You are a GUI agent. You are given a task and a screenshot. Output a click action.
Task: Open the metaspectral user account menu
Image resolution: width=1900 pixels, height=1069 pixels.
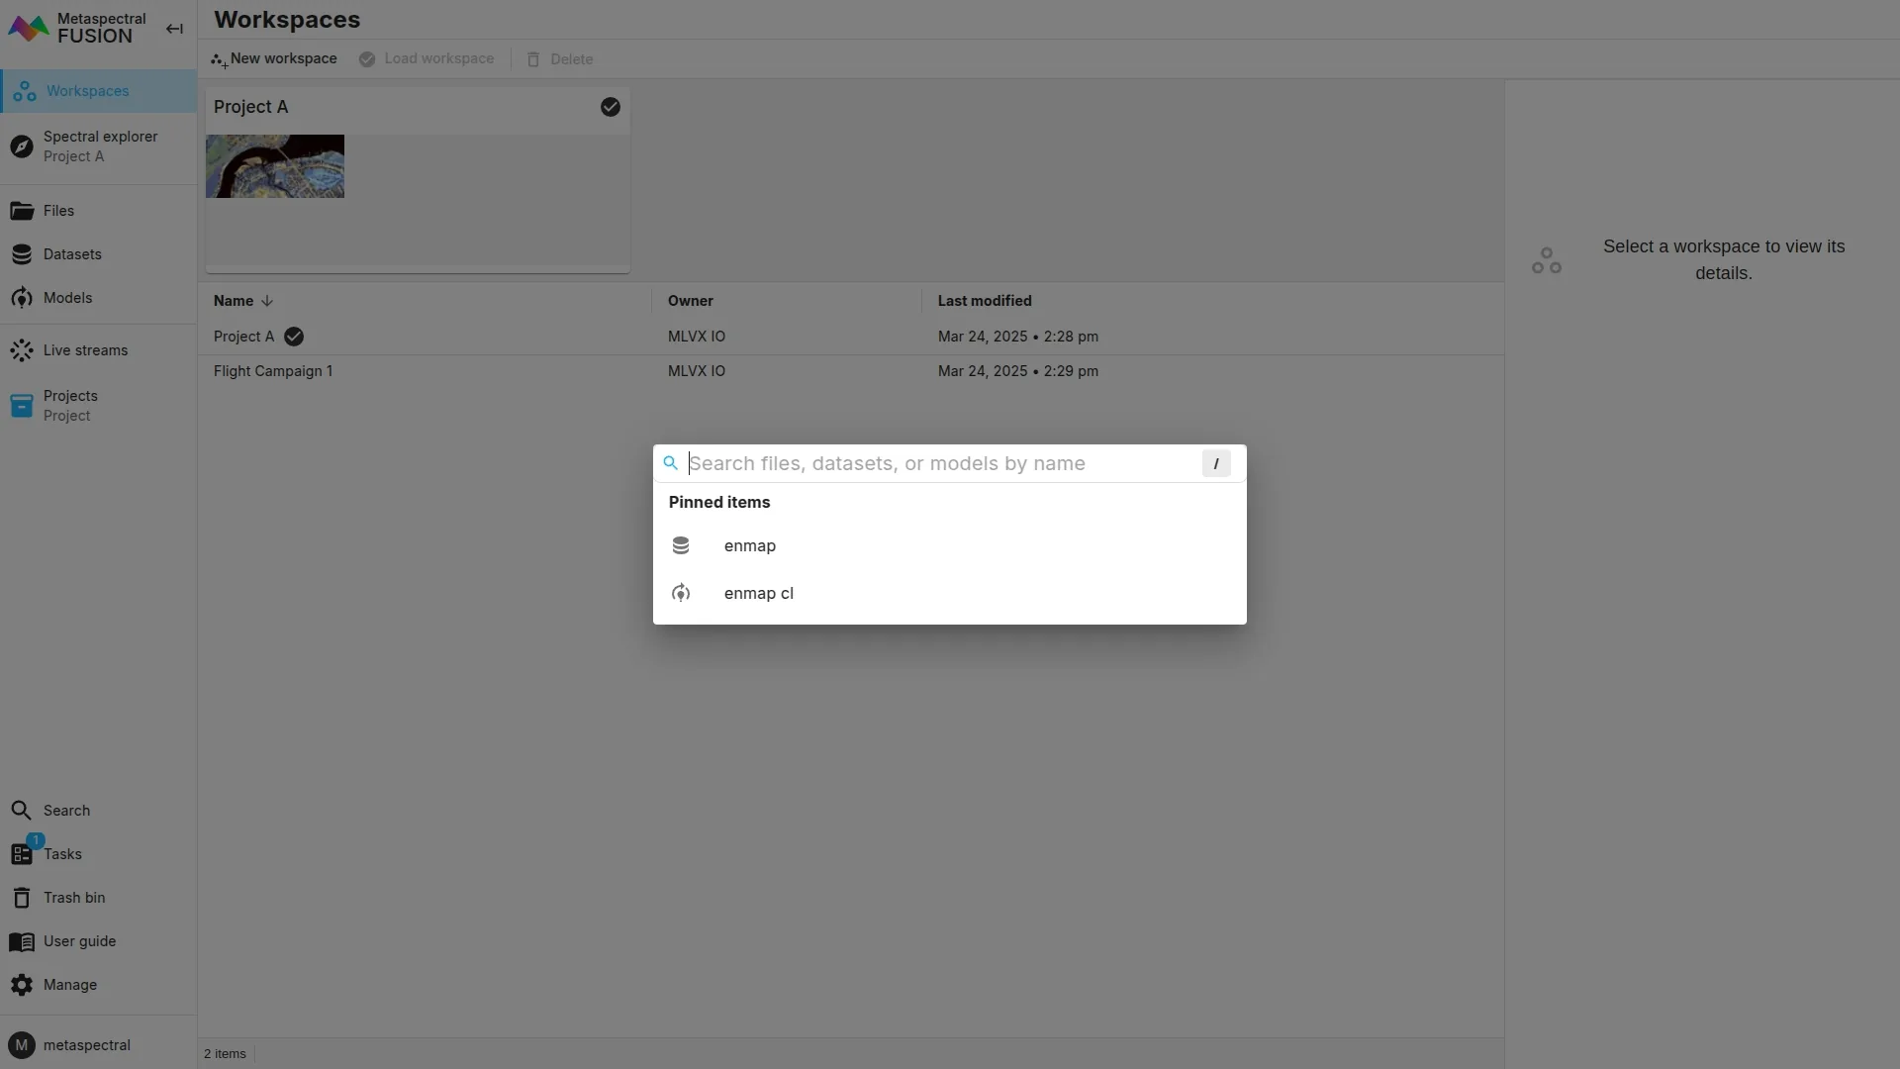[x=86, y=1045]
